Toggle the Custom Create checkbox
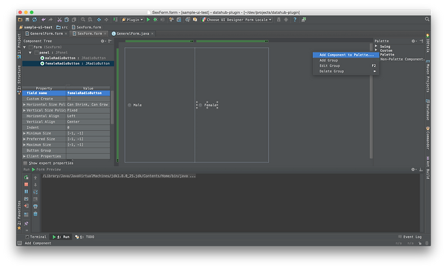The width and height of the screenshot is (447, 269). tap(69, 99)
